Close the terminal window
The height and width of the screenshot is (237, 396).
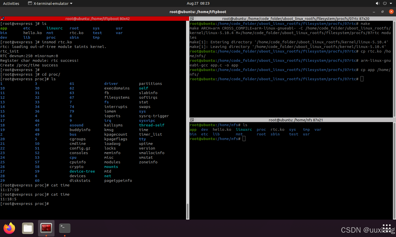coord(391,12)
